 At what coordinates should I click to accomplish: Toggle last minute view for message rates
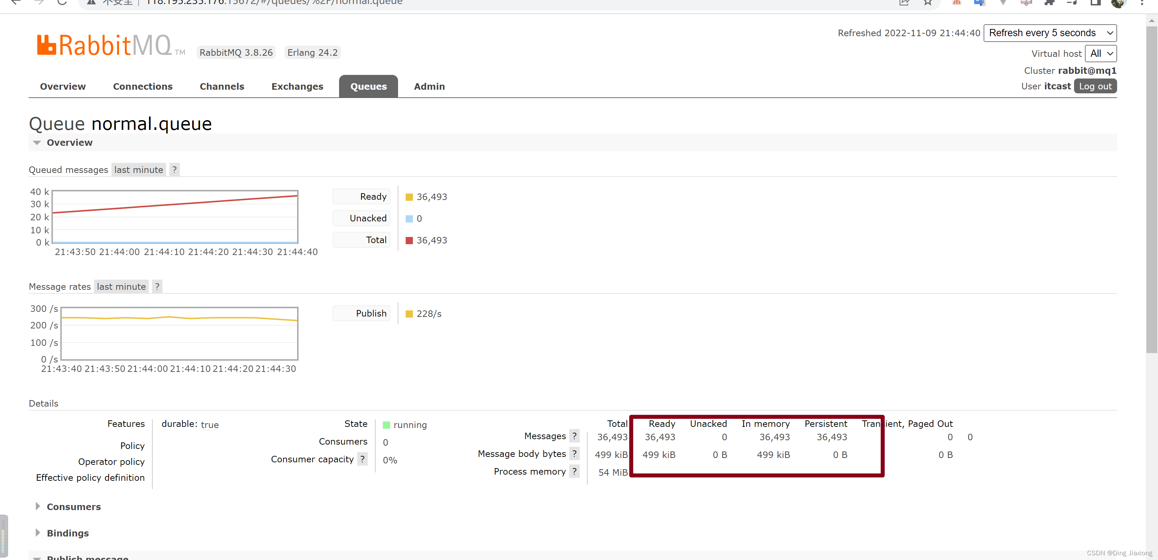click(121, 286)
